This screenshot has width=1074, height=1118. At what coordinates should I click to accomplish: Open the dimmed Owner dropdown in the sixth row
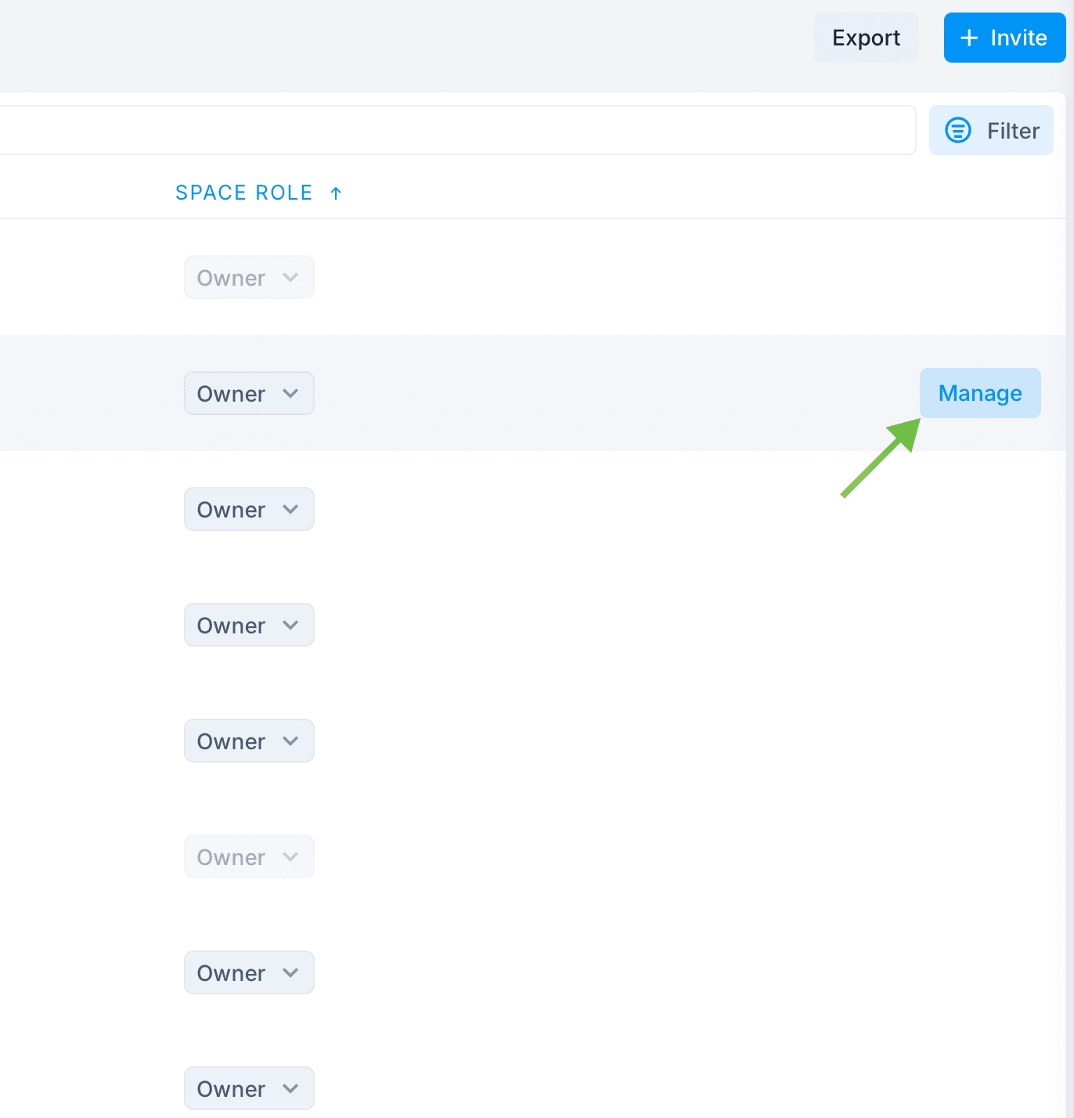click(249, 857)
